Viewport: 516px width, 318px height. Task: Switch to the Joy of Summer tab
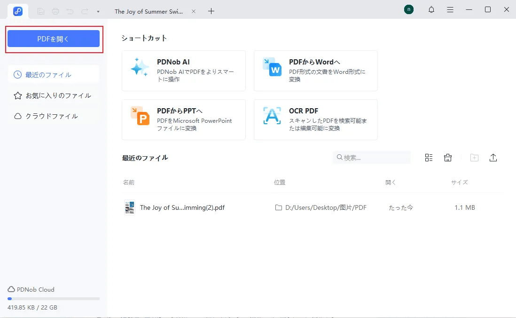pos(148,11)
